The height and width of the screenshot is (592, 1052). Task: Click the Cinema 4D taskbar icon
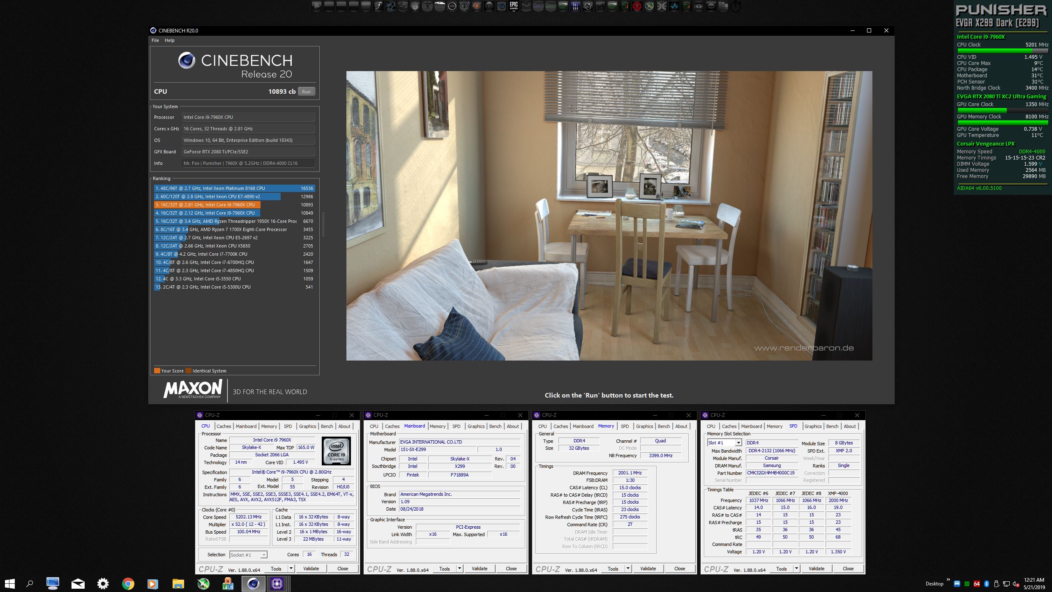253,583
